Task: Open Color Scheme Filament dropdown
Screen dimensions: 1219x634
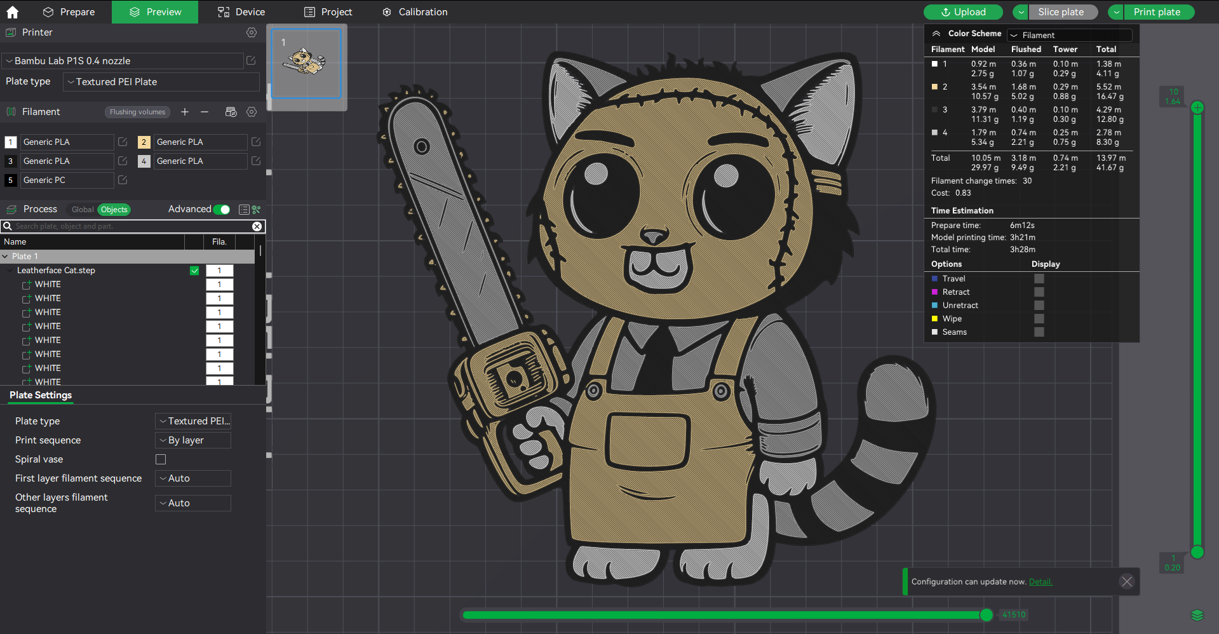Action: [x=1070, y=35]
